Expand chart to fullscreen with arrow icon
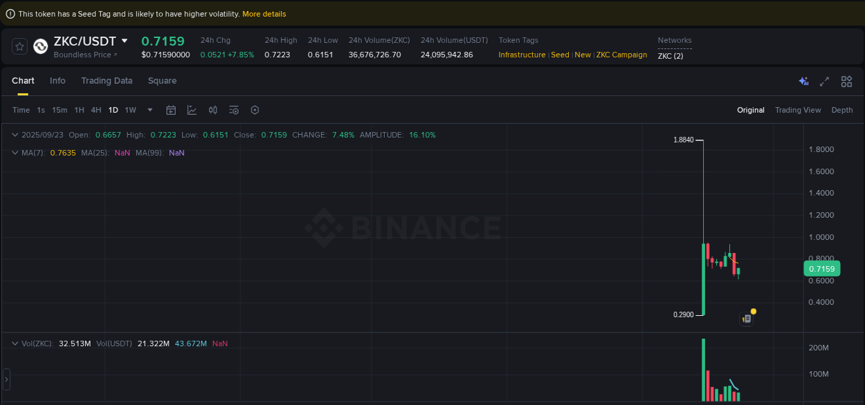Viewport: 865px width, 405px height. click(824, 81)
